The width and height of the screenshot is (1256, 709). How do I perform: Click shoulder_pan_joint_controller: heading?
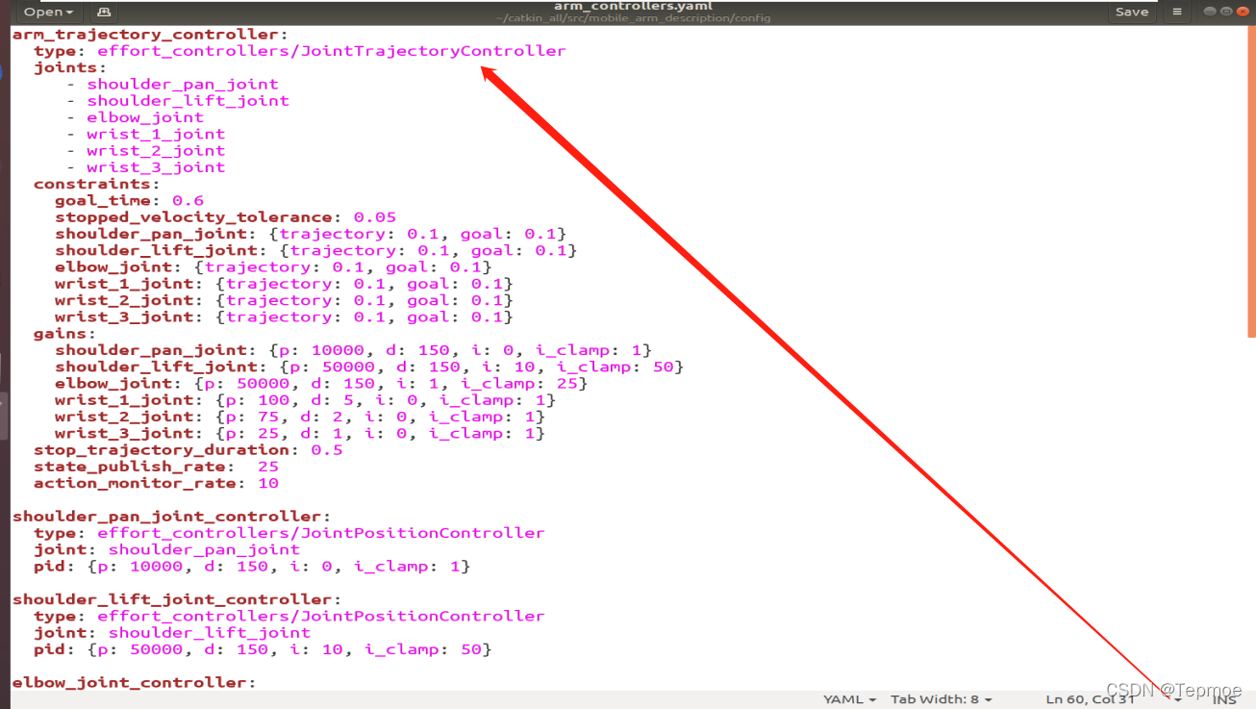[x=172, y=517]
